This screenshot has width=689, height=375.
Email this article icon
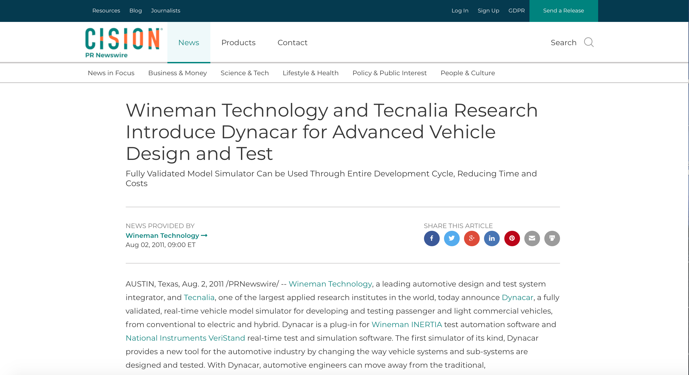click(532, 238)
